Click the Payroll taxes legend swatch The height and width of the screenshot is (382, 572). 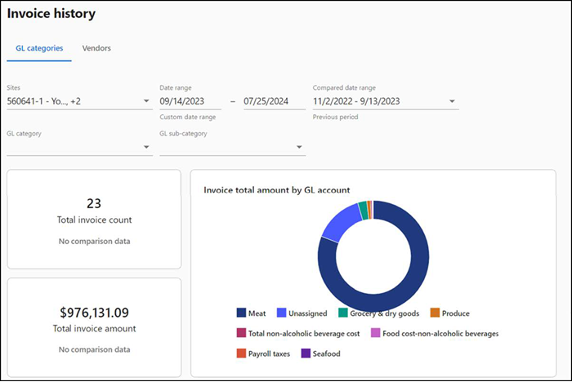(241, 353)
